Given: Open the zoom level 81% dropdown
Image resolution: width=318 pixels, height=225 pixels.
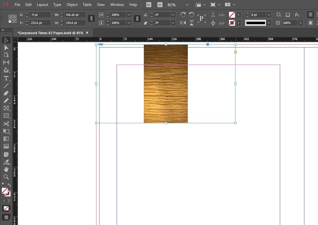Looking at the screenshot, I should click(187, 5).
